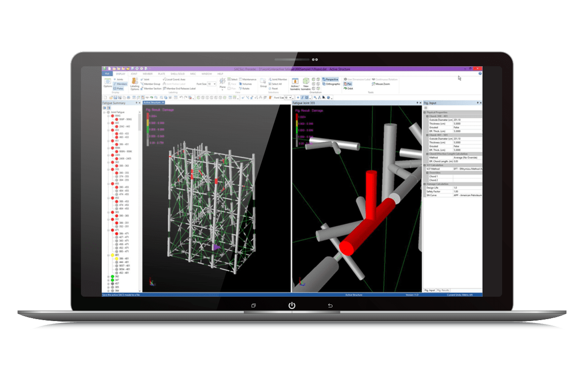The height and width of the screenshot is (380, 585).
Task: Select the Mouse Zoom tool
Action: 382,84
